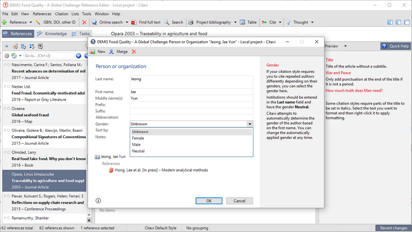Click the info icon at dialog bottom
This screenshot has width=412, height=232.
98,201
